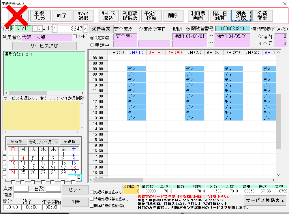This screenshot has height=214, width=289.
Task: Click the サービス追加 button
Action: (x=44, y=46)
